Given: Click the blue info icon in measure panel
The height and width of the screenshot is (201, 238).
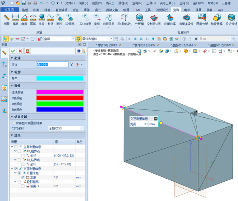Looking at the screenshot, I should (x=79, y=51).
